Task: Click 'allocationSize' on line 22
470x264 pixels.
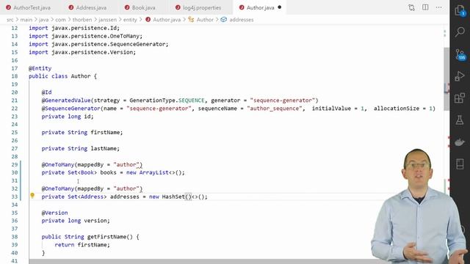Action: point(397,109)
